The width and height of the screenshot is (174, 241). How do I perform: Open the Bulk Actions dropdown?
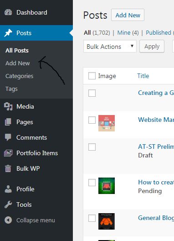(110, 46)
